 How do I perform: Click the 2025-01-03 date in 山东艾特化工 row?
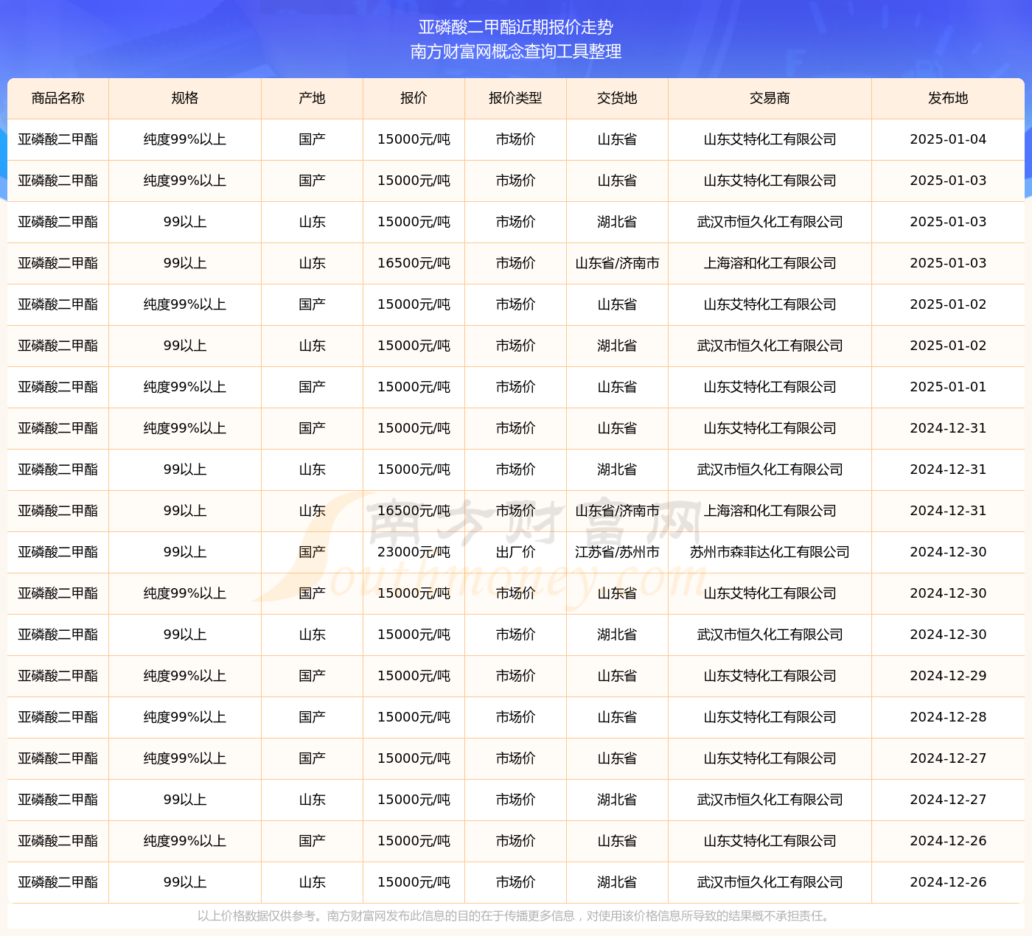pyautogui.click(x=949, y=181)
